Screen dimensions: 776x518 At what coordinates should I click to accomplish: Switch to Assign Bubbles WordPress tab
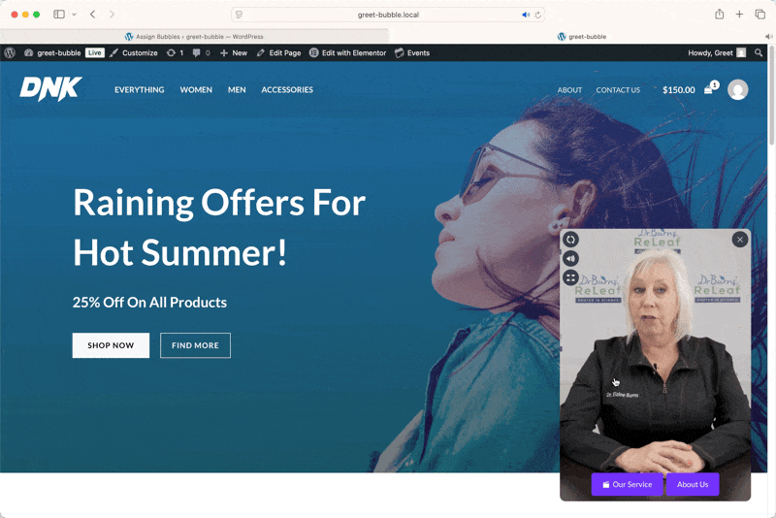pos(194,36)
